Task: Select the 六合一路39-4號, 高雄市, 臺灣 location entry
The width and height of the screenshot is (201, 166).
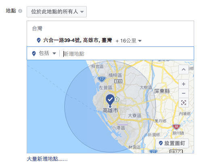Action: tap(77, 40)
